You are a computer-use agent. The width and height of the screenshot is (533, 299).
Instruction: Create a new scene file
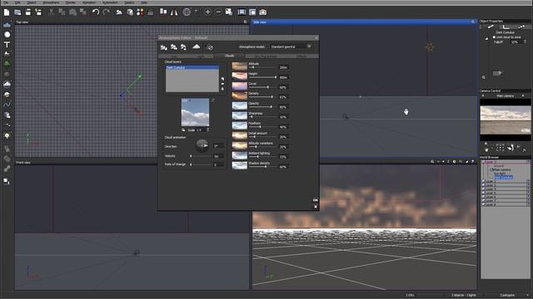pos(7,12)
